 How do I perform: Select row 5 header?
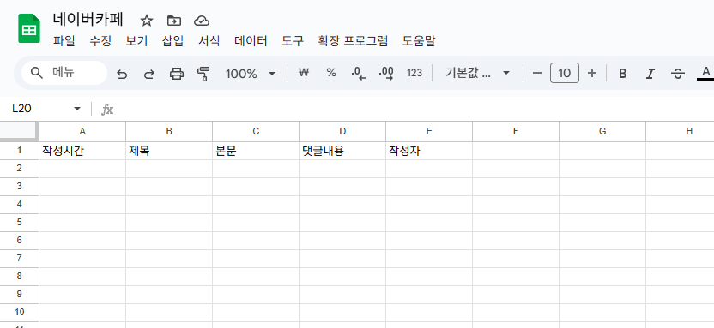(x=20, y=223)
